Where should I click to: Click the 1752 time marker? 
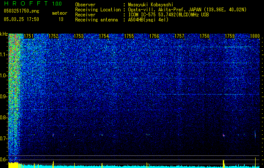point(53,36)
